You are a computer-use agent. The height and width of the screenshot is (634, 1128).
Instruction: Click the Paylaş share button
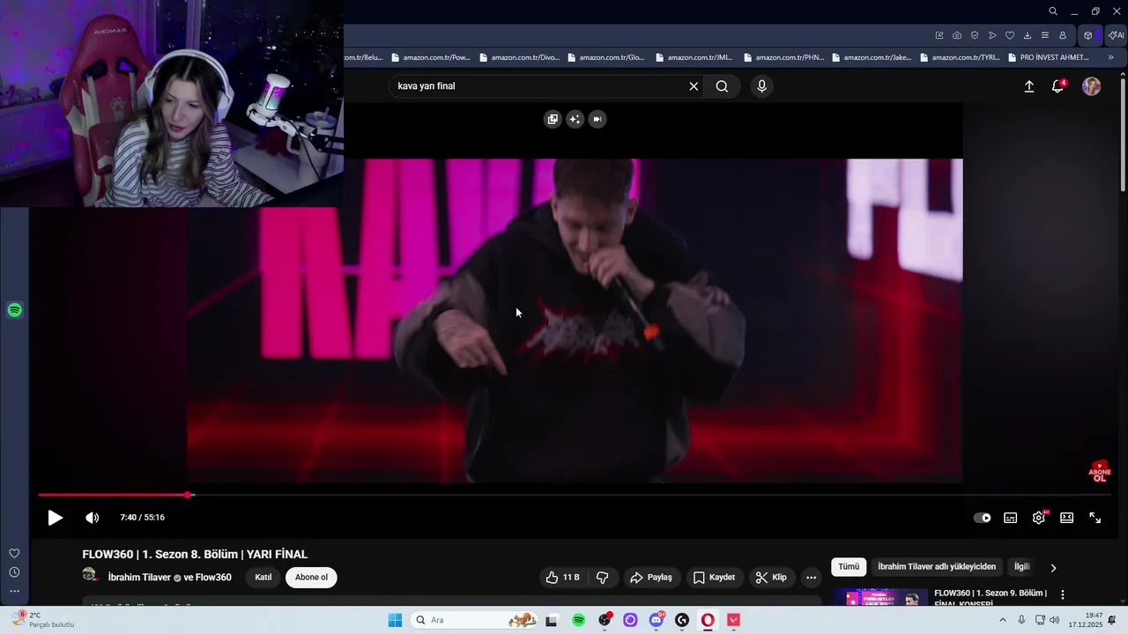click(651, 578)
